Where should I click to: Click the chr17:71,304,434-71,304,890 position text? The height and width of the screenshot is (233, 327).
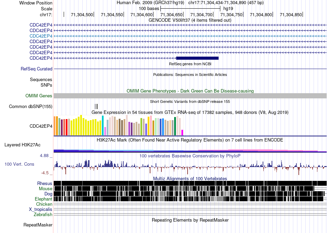click(226, 3)
